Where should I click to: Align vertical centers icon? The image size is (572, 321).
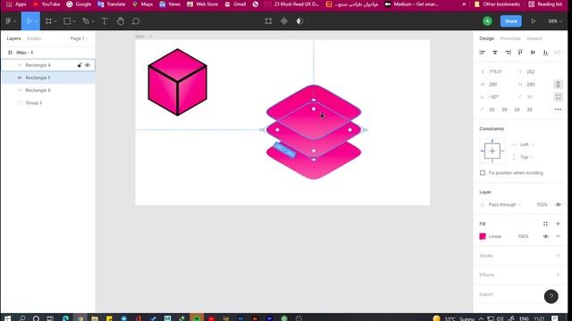[533, 53]
